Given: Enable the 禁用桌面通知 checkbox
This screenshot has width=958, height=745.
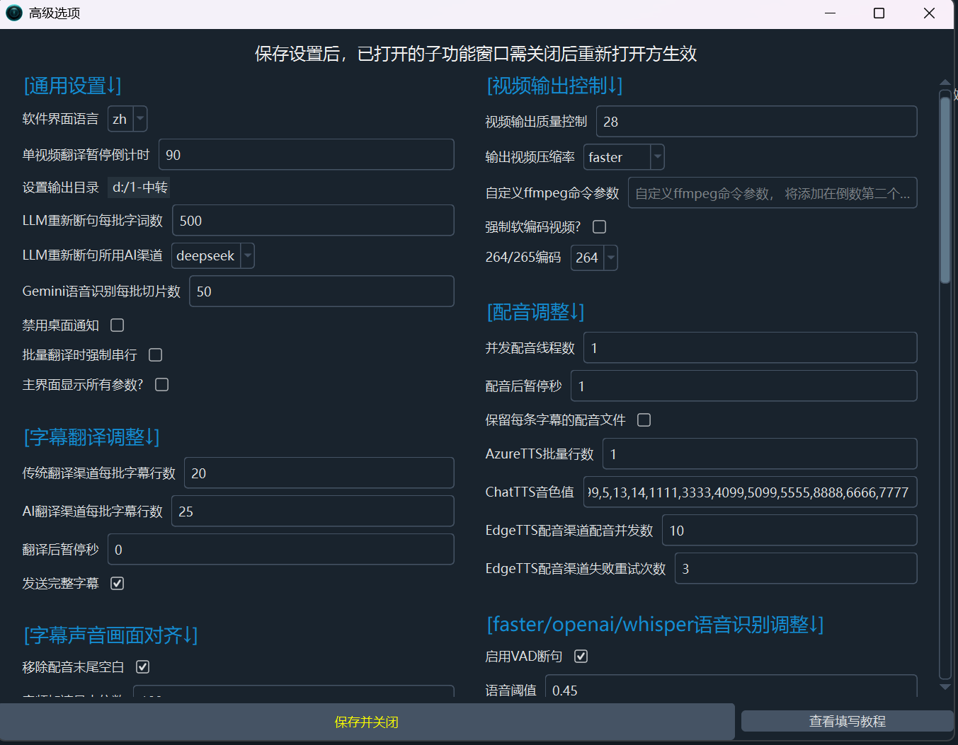Looking at the screenshot, I should click(117, 325).
